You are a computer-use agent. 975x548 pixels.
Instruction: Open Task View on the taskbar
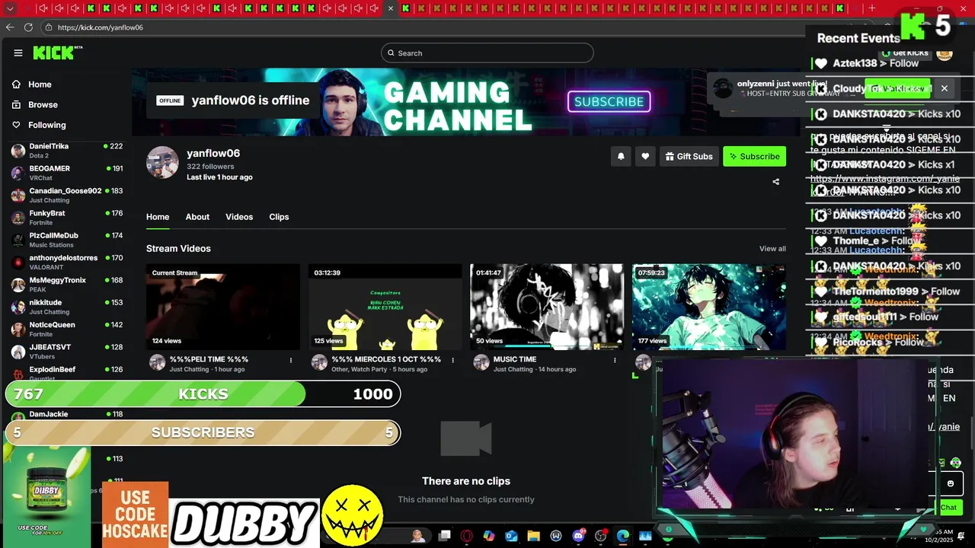(x=444, y=536)
